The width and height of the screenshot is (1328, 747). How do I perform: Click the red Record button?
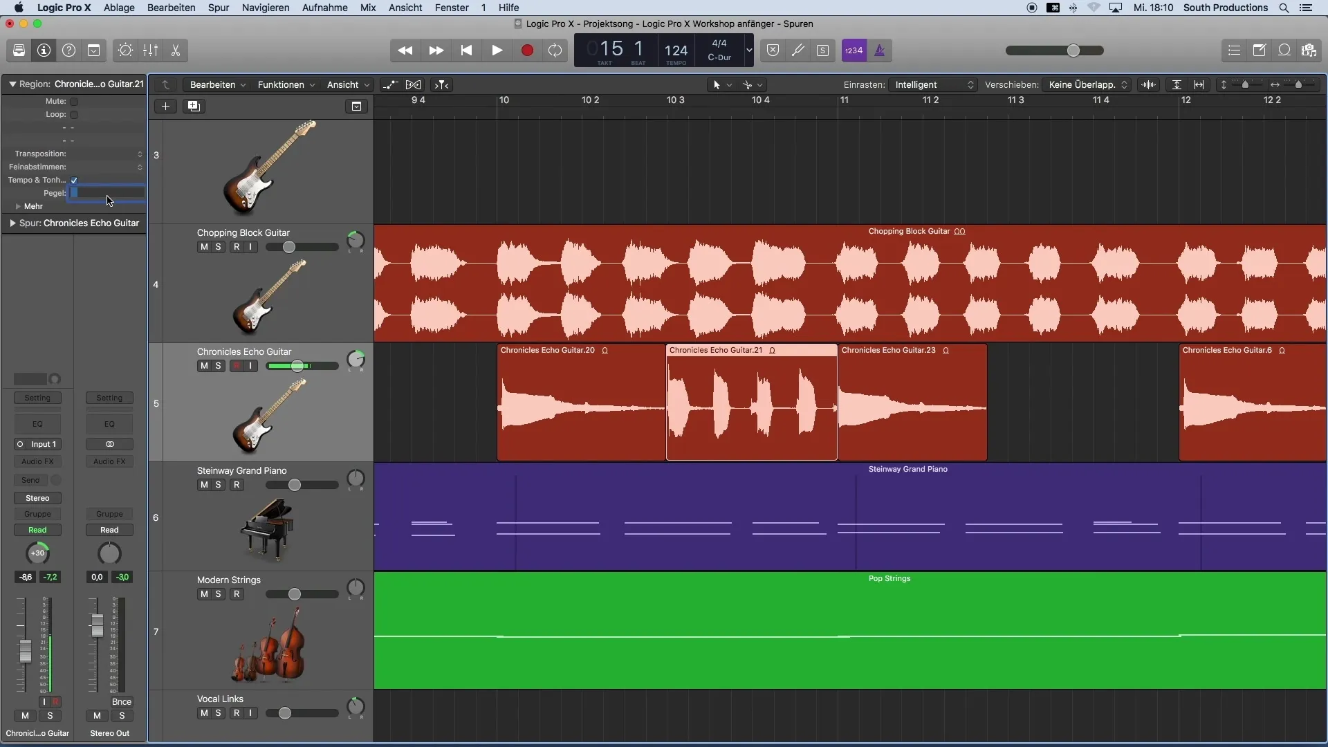528,50
